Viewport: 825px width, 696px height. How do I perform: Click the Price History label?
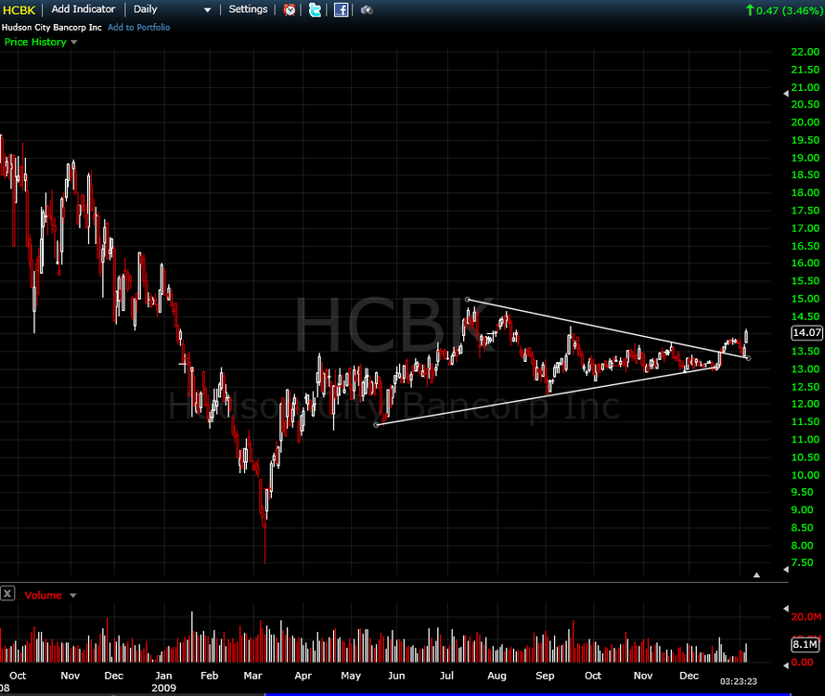click(x=35, y=42)
